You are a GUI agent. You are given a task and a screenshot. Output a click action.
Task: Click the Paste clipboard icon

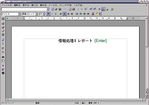click(x=86, y=9)
